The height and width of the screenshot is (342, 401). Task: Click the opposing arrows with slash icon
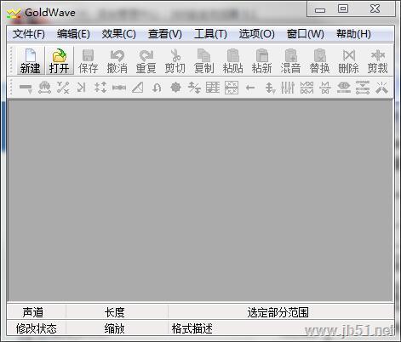point(194,88)
